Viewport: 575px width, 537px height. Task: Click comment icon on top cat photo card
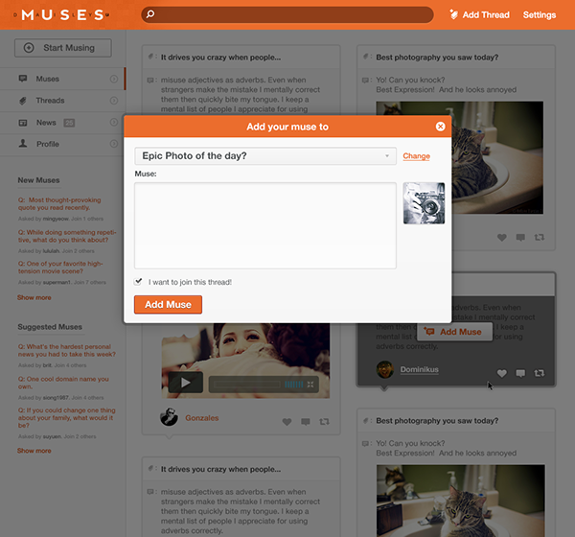(520, 238)
